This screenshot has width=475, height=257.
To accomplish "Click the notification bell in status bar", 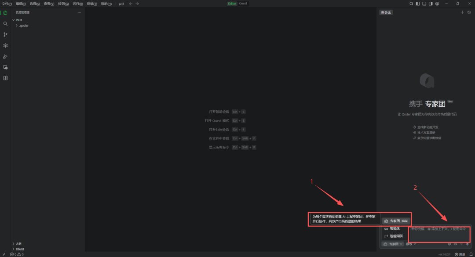I will click(x=471, y=254).
